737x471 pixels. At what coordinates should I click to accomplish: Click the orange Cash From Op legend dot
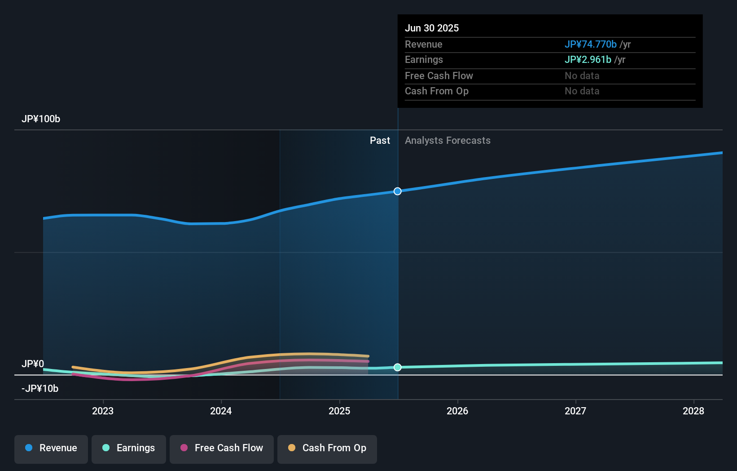click(292, 448)
